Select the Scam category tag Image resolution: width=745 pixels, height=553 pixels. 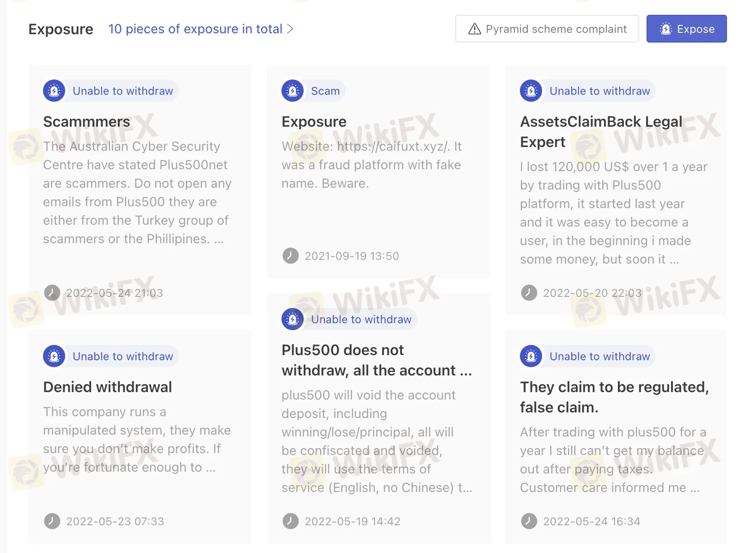[x=325, y=91]
